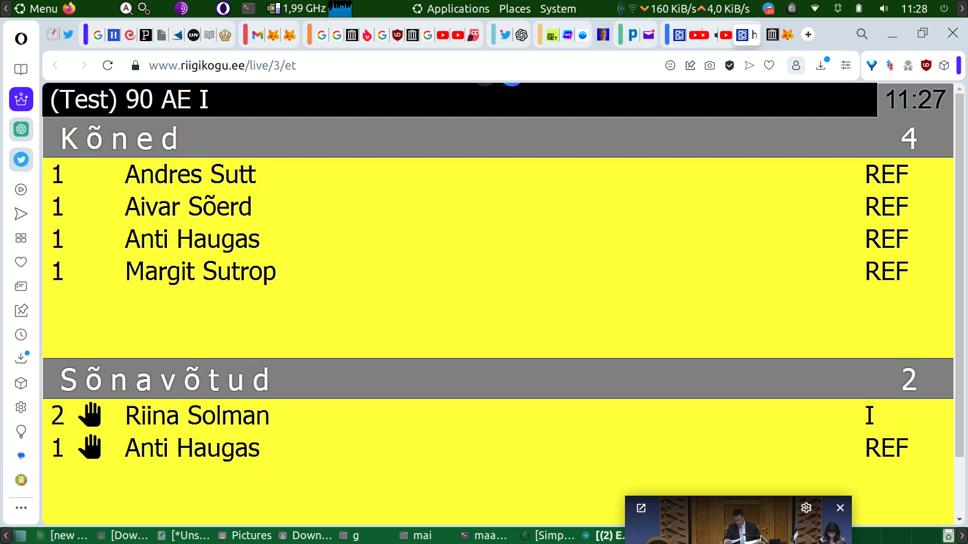Pop the video back to its tab
The width and height of the screenshot is (968, 544).
[x=641, y=508]
